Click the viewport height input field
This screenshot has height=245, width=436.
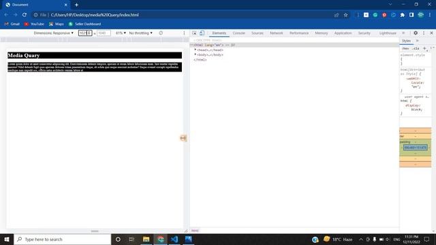pos(104,33)
